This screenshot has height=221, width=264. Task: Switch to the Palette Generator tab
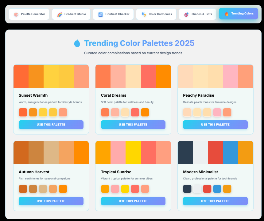[29, 14]
